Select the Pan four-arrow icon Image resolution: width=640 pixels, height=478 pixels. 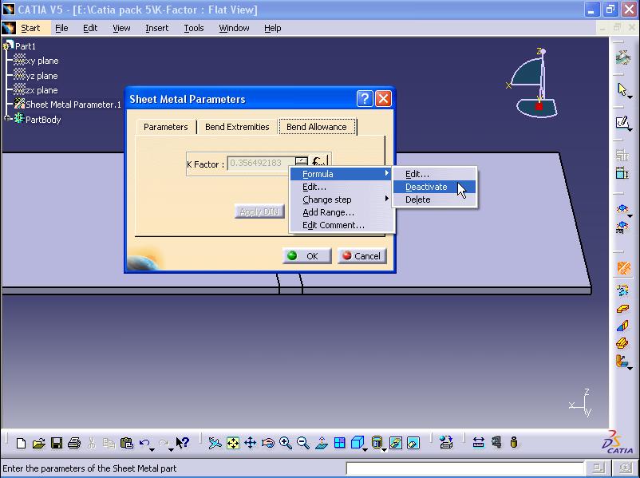point(251,443)
